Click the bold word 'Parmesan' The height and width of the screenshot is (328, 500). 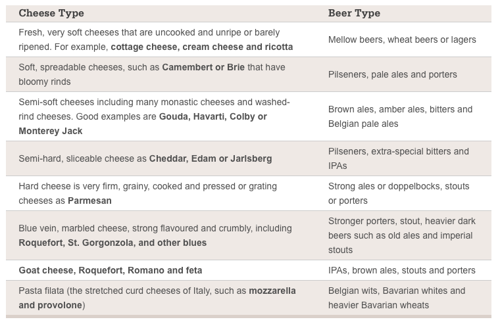(x=89, y=200)
